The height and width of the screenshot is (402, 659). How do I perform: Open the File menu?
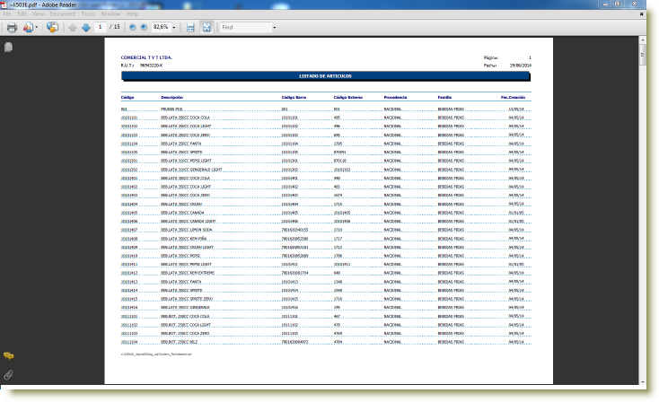[x=7, y=13]
